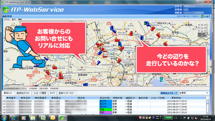Select red truck labeled 00190300

pos(119,61)
